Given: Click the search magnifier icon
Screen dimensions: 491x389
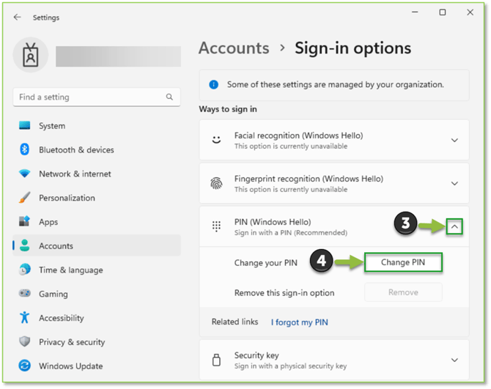Looking at the screenshot, I should tap(169, 97).
